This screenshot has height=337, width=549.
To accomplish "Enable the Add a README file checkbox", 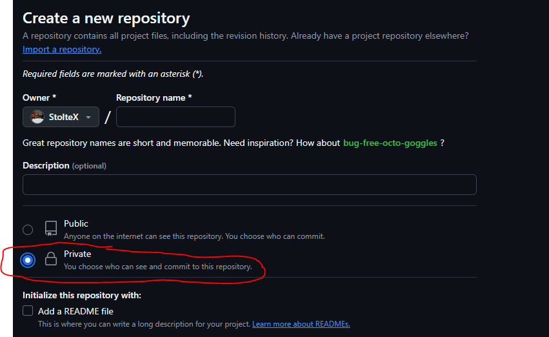I will (28, 311).
